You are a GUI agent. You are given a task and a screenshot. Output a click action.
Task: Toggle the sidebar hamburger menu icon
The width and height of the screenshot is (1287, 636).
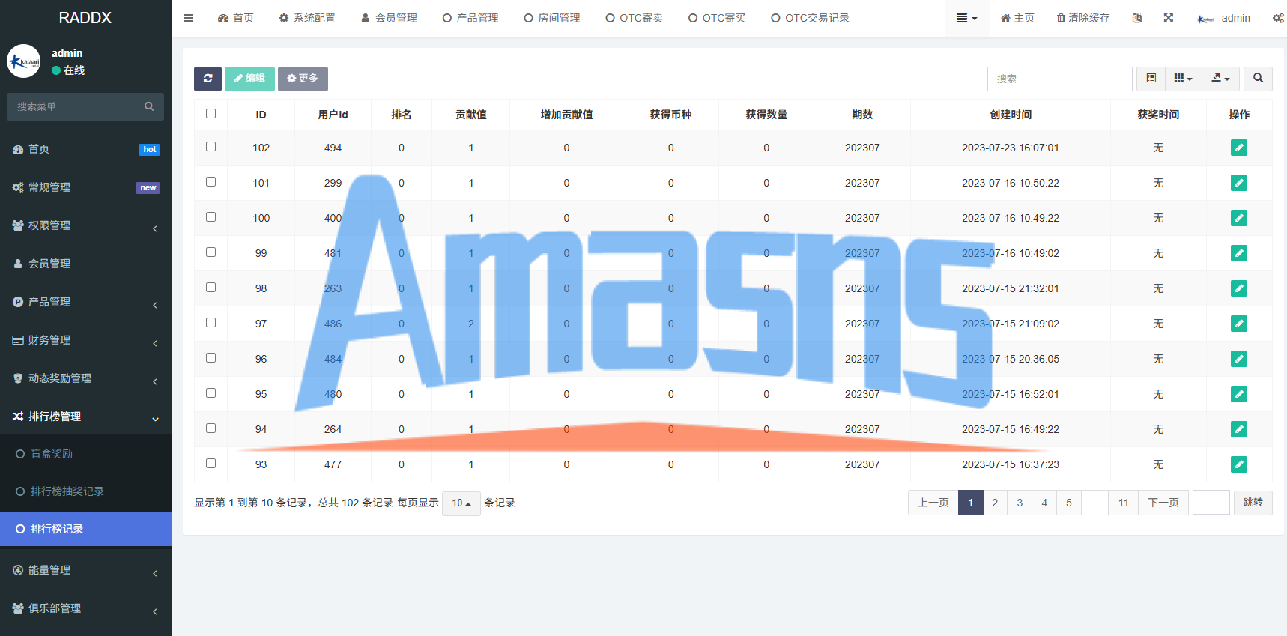[x=189, y=18]
